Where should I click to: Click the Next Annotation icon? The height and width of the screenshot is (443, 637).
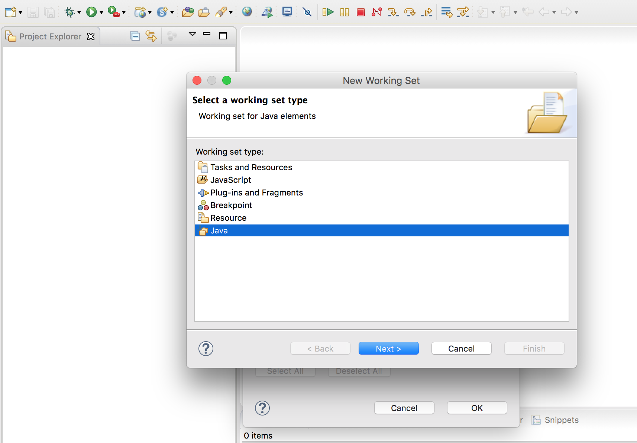[482, 12]
